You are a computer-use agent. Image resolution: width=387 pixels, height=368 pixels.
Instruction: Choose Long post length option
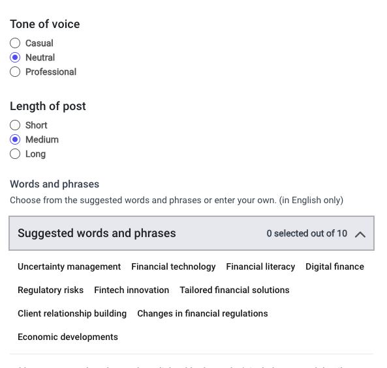point(15,154)
